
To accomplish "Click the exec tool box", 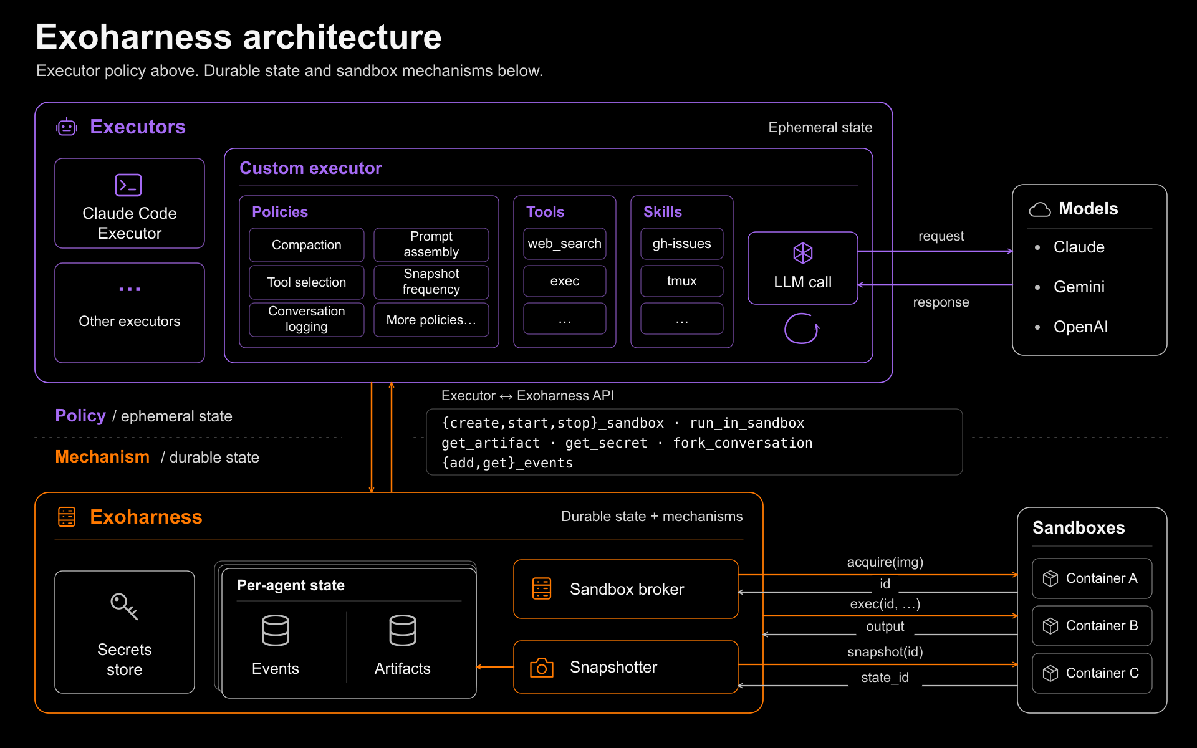I will [565, 281].
